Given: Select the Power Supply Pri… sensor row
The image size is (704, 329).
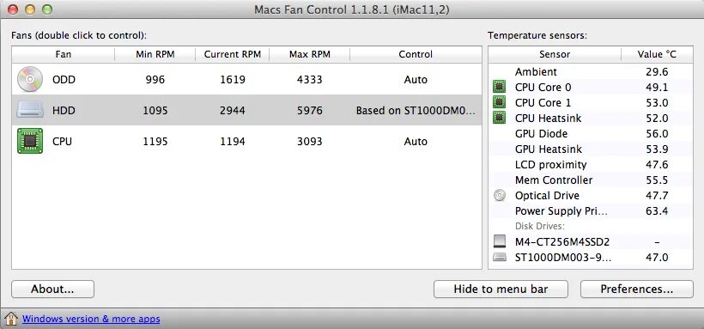Looking at the screenshot, I should click(x=591, y=211).
